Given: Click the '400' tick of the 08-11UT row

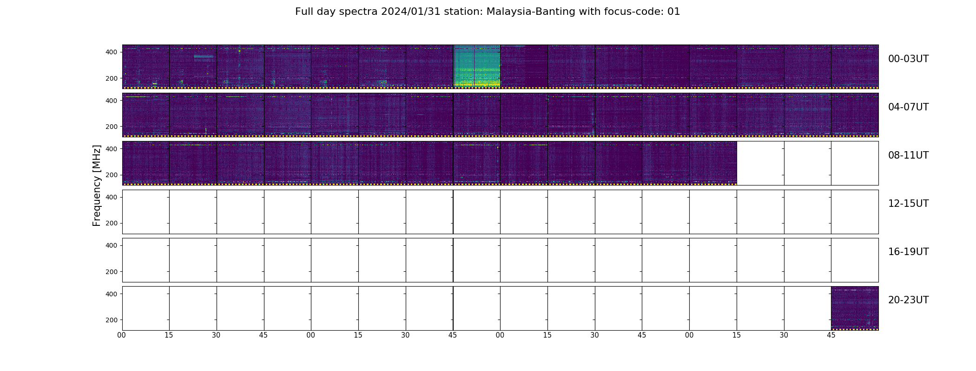Looking at the screenshot, I should click(111, 148).
